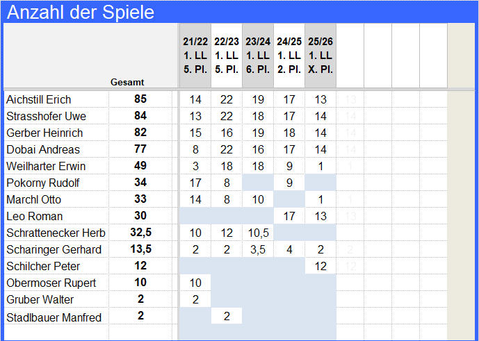This screenshot has width=479, height=341.
Task: Click the name cell Aichstill Erich
Action: coord(56,99)
